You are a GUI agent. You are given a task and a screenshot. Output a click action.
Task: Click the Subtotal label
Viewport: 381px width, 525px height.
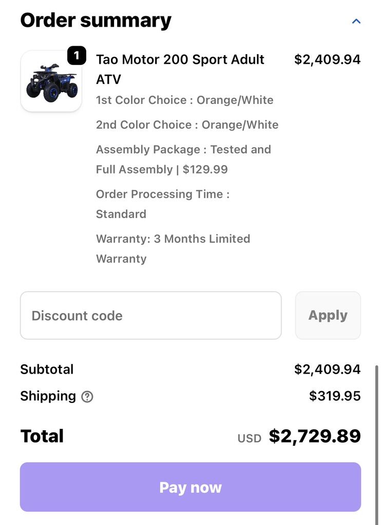(x=47, y=369)
